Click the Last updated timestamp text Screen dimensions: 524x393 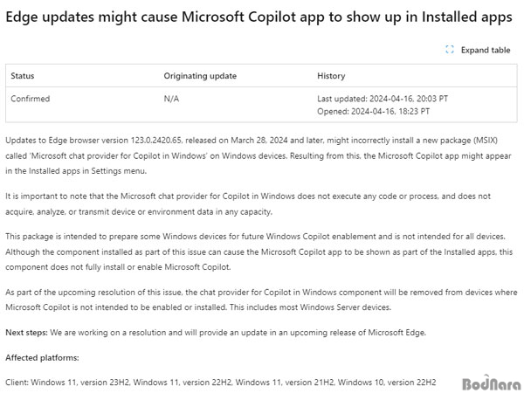tap(383, 99)
